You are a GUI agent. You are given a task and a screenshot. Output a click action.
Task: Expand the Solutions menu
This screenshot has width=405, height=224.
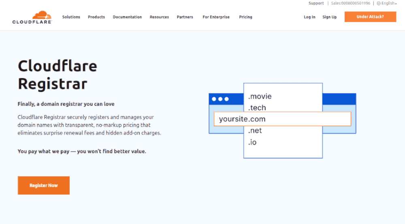coord(71,17)
